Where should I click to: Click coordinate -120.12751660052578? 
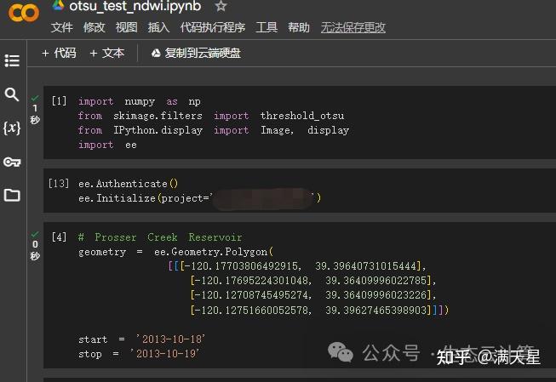[253, 311]
